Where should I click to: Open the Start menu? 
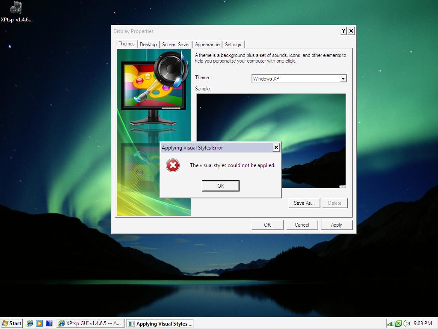12,324
